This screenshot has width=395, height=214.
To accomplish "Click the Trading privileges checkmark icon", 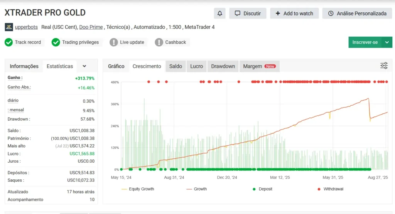I will click(x=56, y=42).
